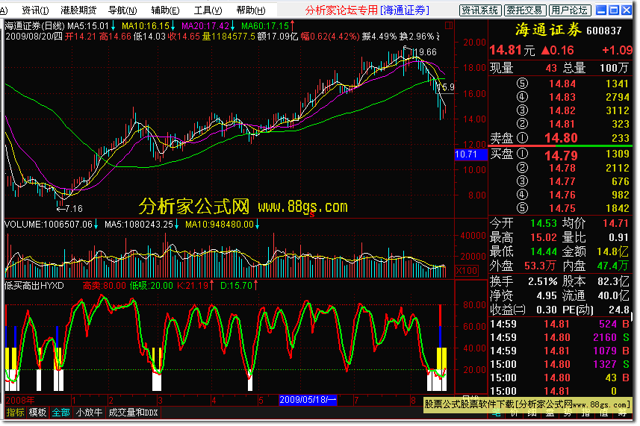Click the MA10:16.15 indicator label

146,26
